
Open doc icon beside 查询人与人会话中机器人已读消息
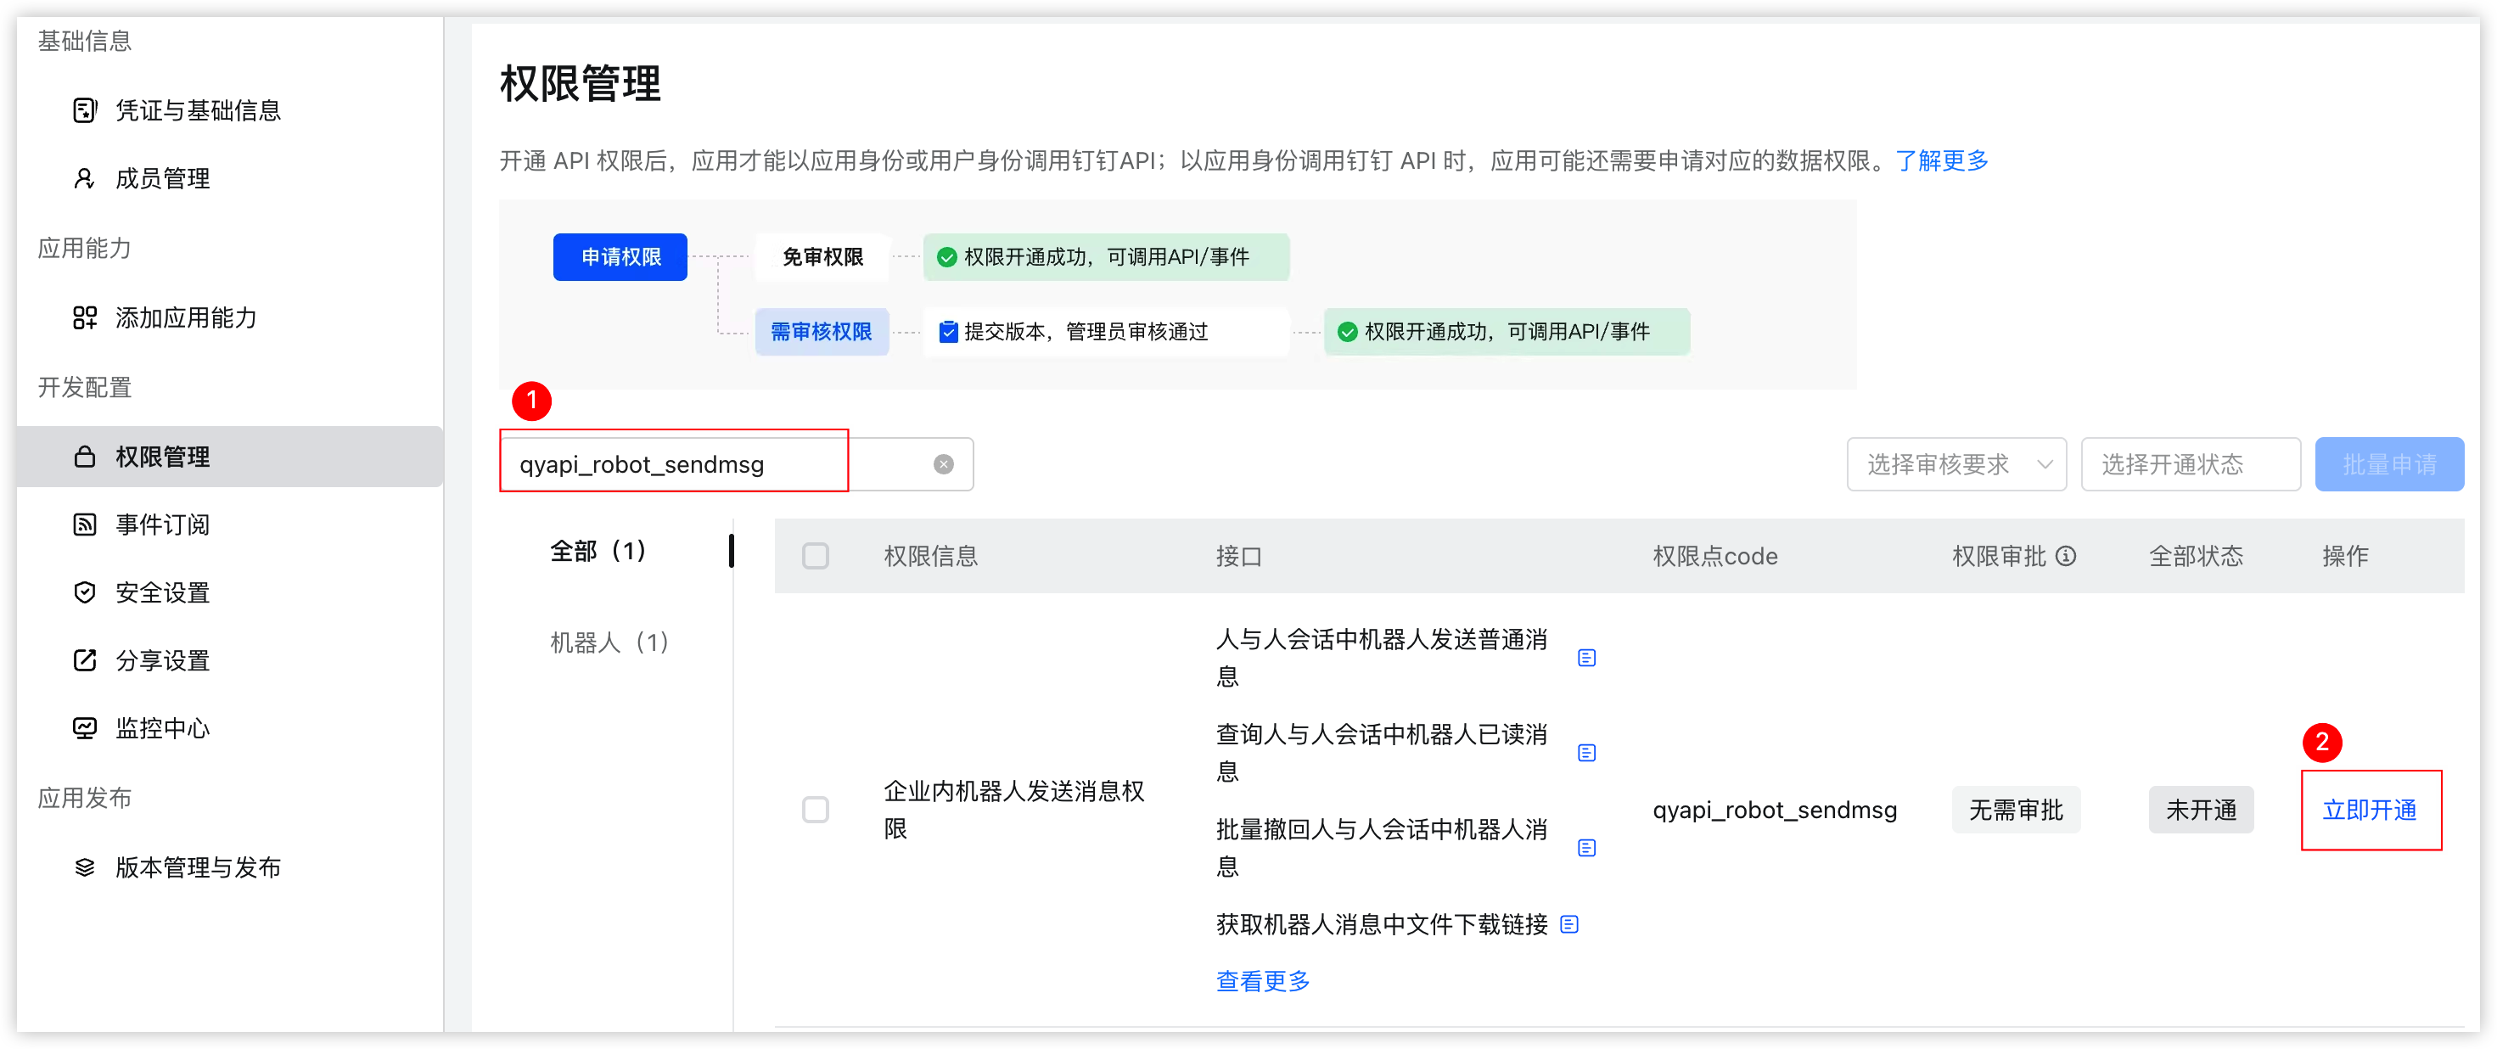[x=1585, y=754]
